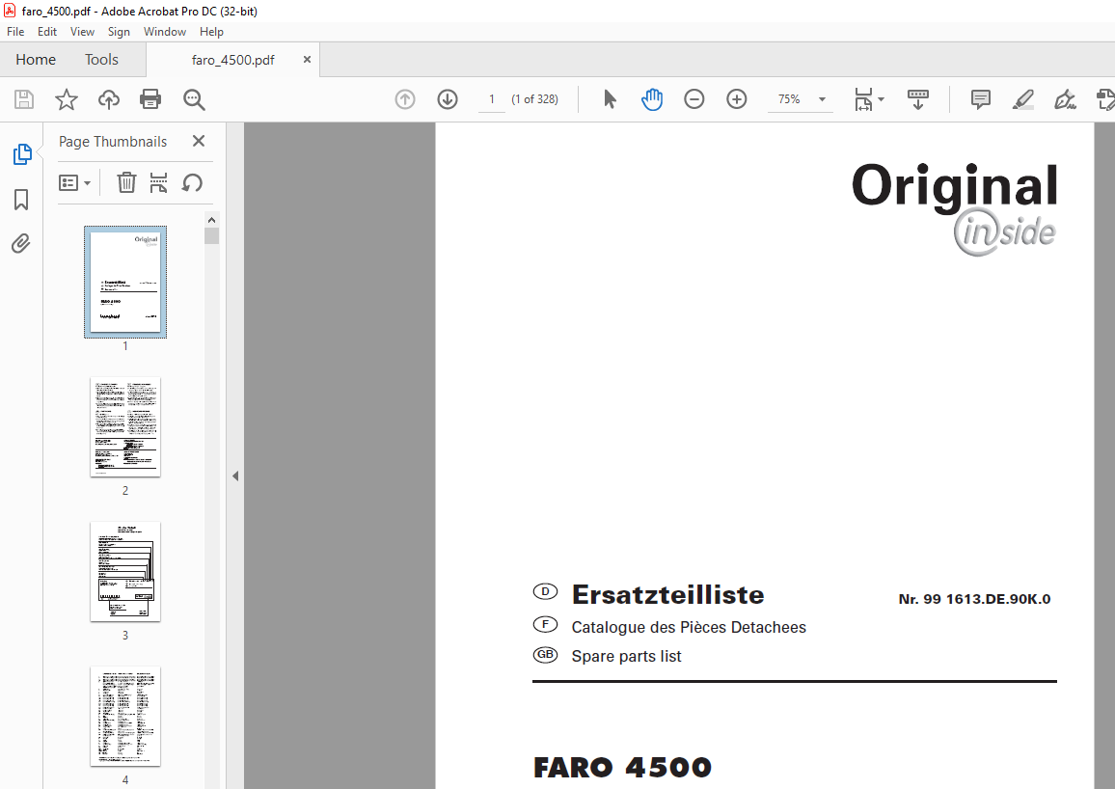This screenshot has height=789, width=1115.
Task: Delete selected pages with trash icon
Action: click(125, 182)
